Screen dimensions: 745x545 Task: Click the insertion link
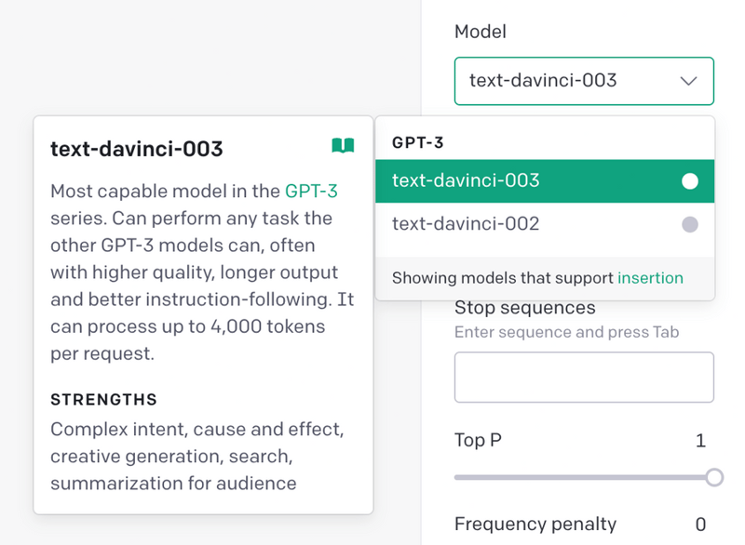coord(650,277)
